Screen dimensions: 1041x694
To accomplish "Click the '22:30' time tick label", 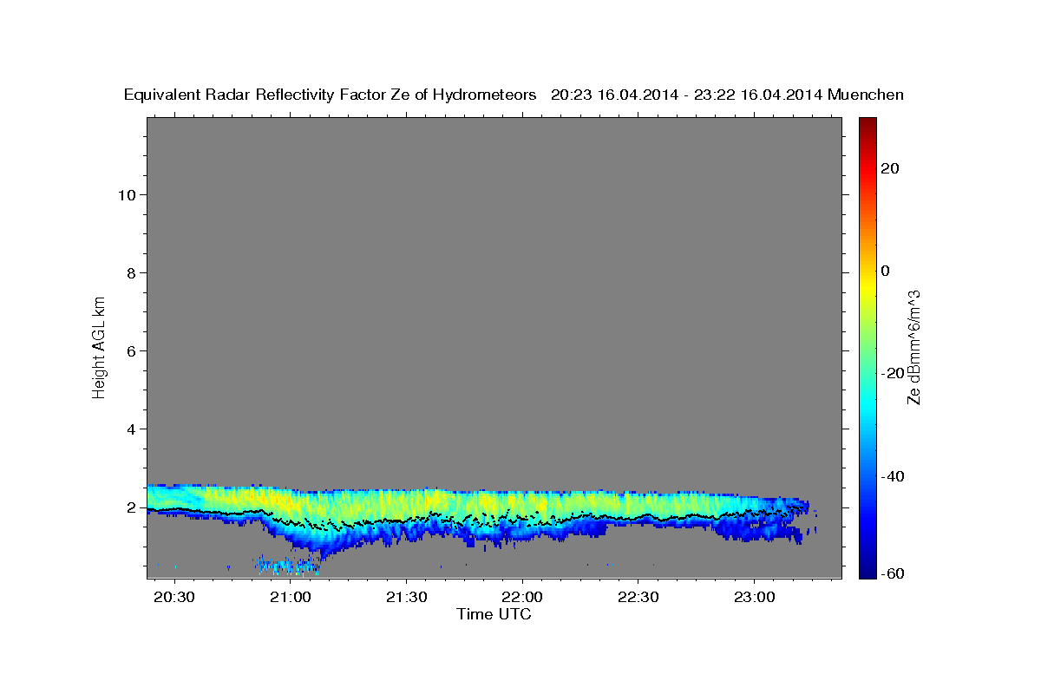I will (638, 598).
